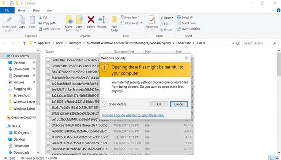Go up one folder level

click(25, 43)
